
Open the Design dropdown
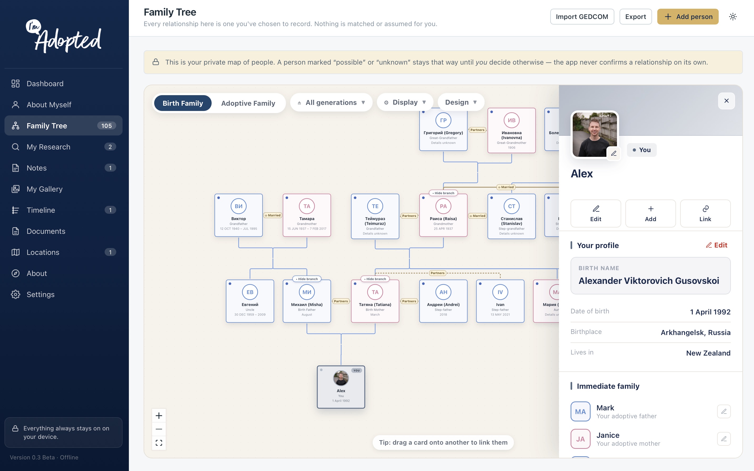(x=461, y=102)
